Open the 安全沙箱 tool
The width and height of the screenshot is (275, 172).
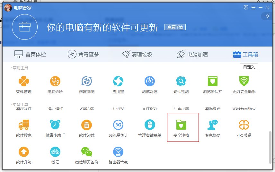click(181, 128)
